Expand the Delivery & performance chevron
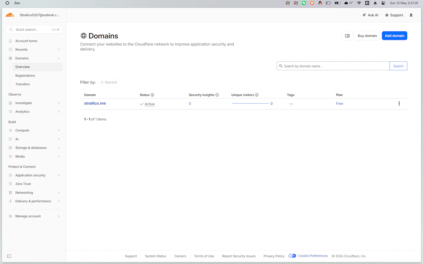 (58, 201)
